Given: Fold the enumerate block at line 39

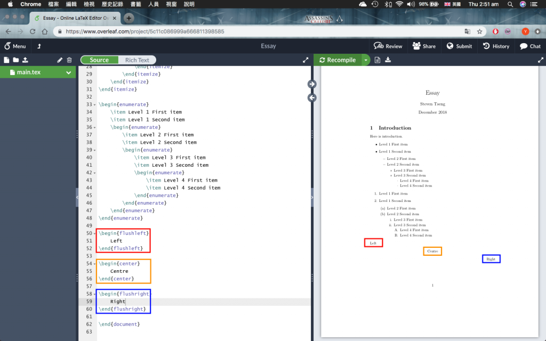Looking at the screenshot, I should tap(95, 150).
